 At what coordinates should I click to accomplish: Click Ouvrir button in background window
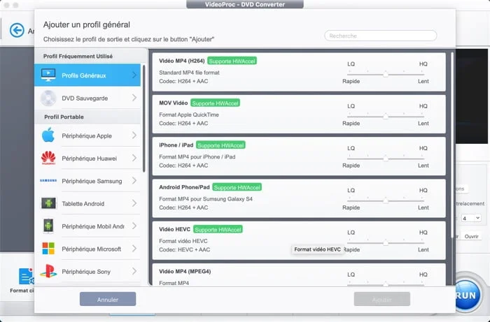[x=471, y=236]
